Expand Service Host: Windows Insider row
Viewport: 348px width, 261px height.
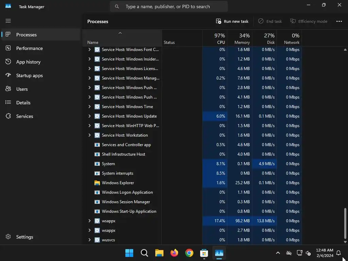tap(89, 59)
